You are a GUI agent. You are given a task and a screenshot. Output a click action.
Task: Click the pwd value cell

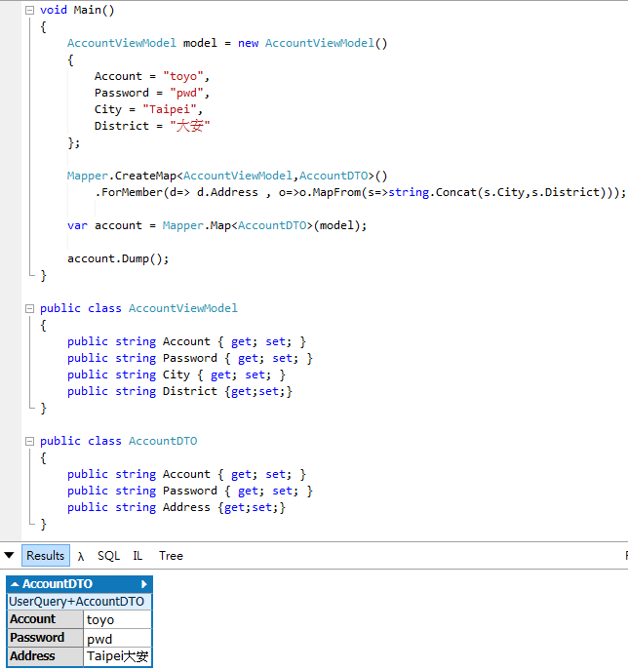[x=117, y=638]
